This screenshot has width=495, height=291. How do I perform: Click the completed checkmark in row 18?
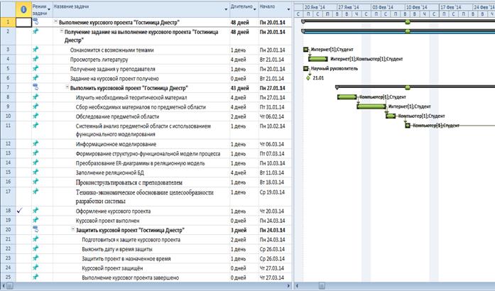pos(20,211)
